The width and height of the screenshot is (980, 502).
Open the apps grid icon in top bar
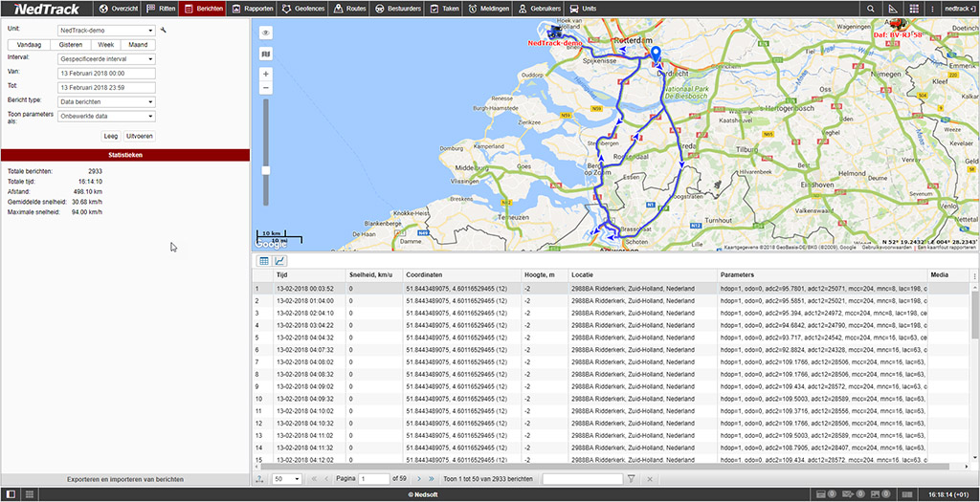point(914,9)
